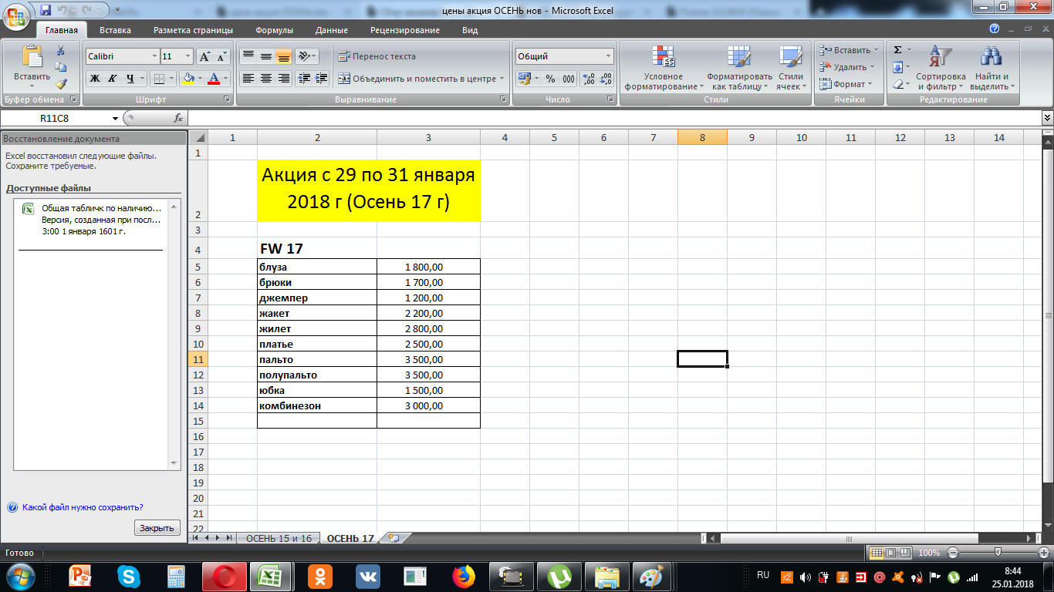The height and width of the screenshot is (592, 1054).
Task: Switch to the Формулы ribbon tab
Action: 274,30
